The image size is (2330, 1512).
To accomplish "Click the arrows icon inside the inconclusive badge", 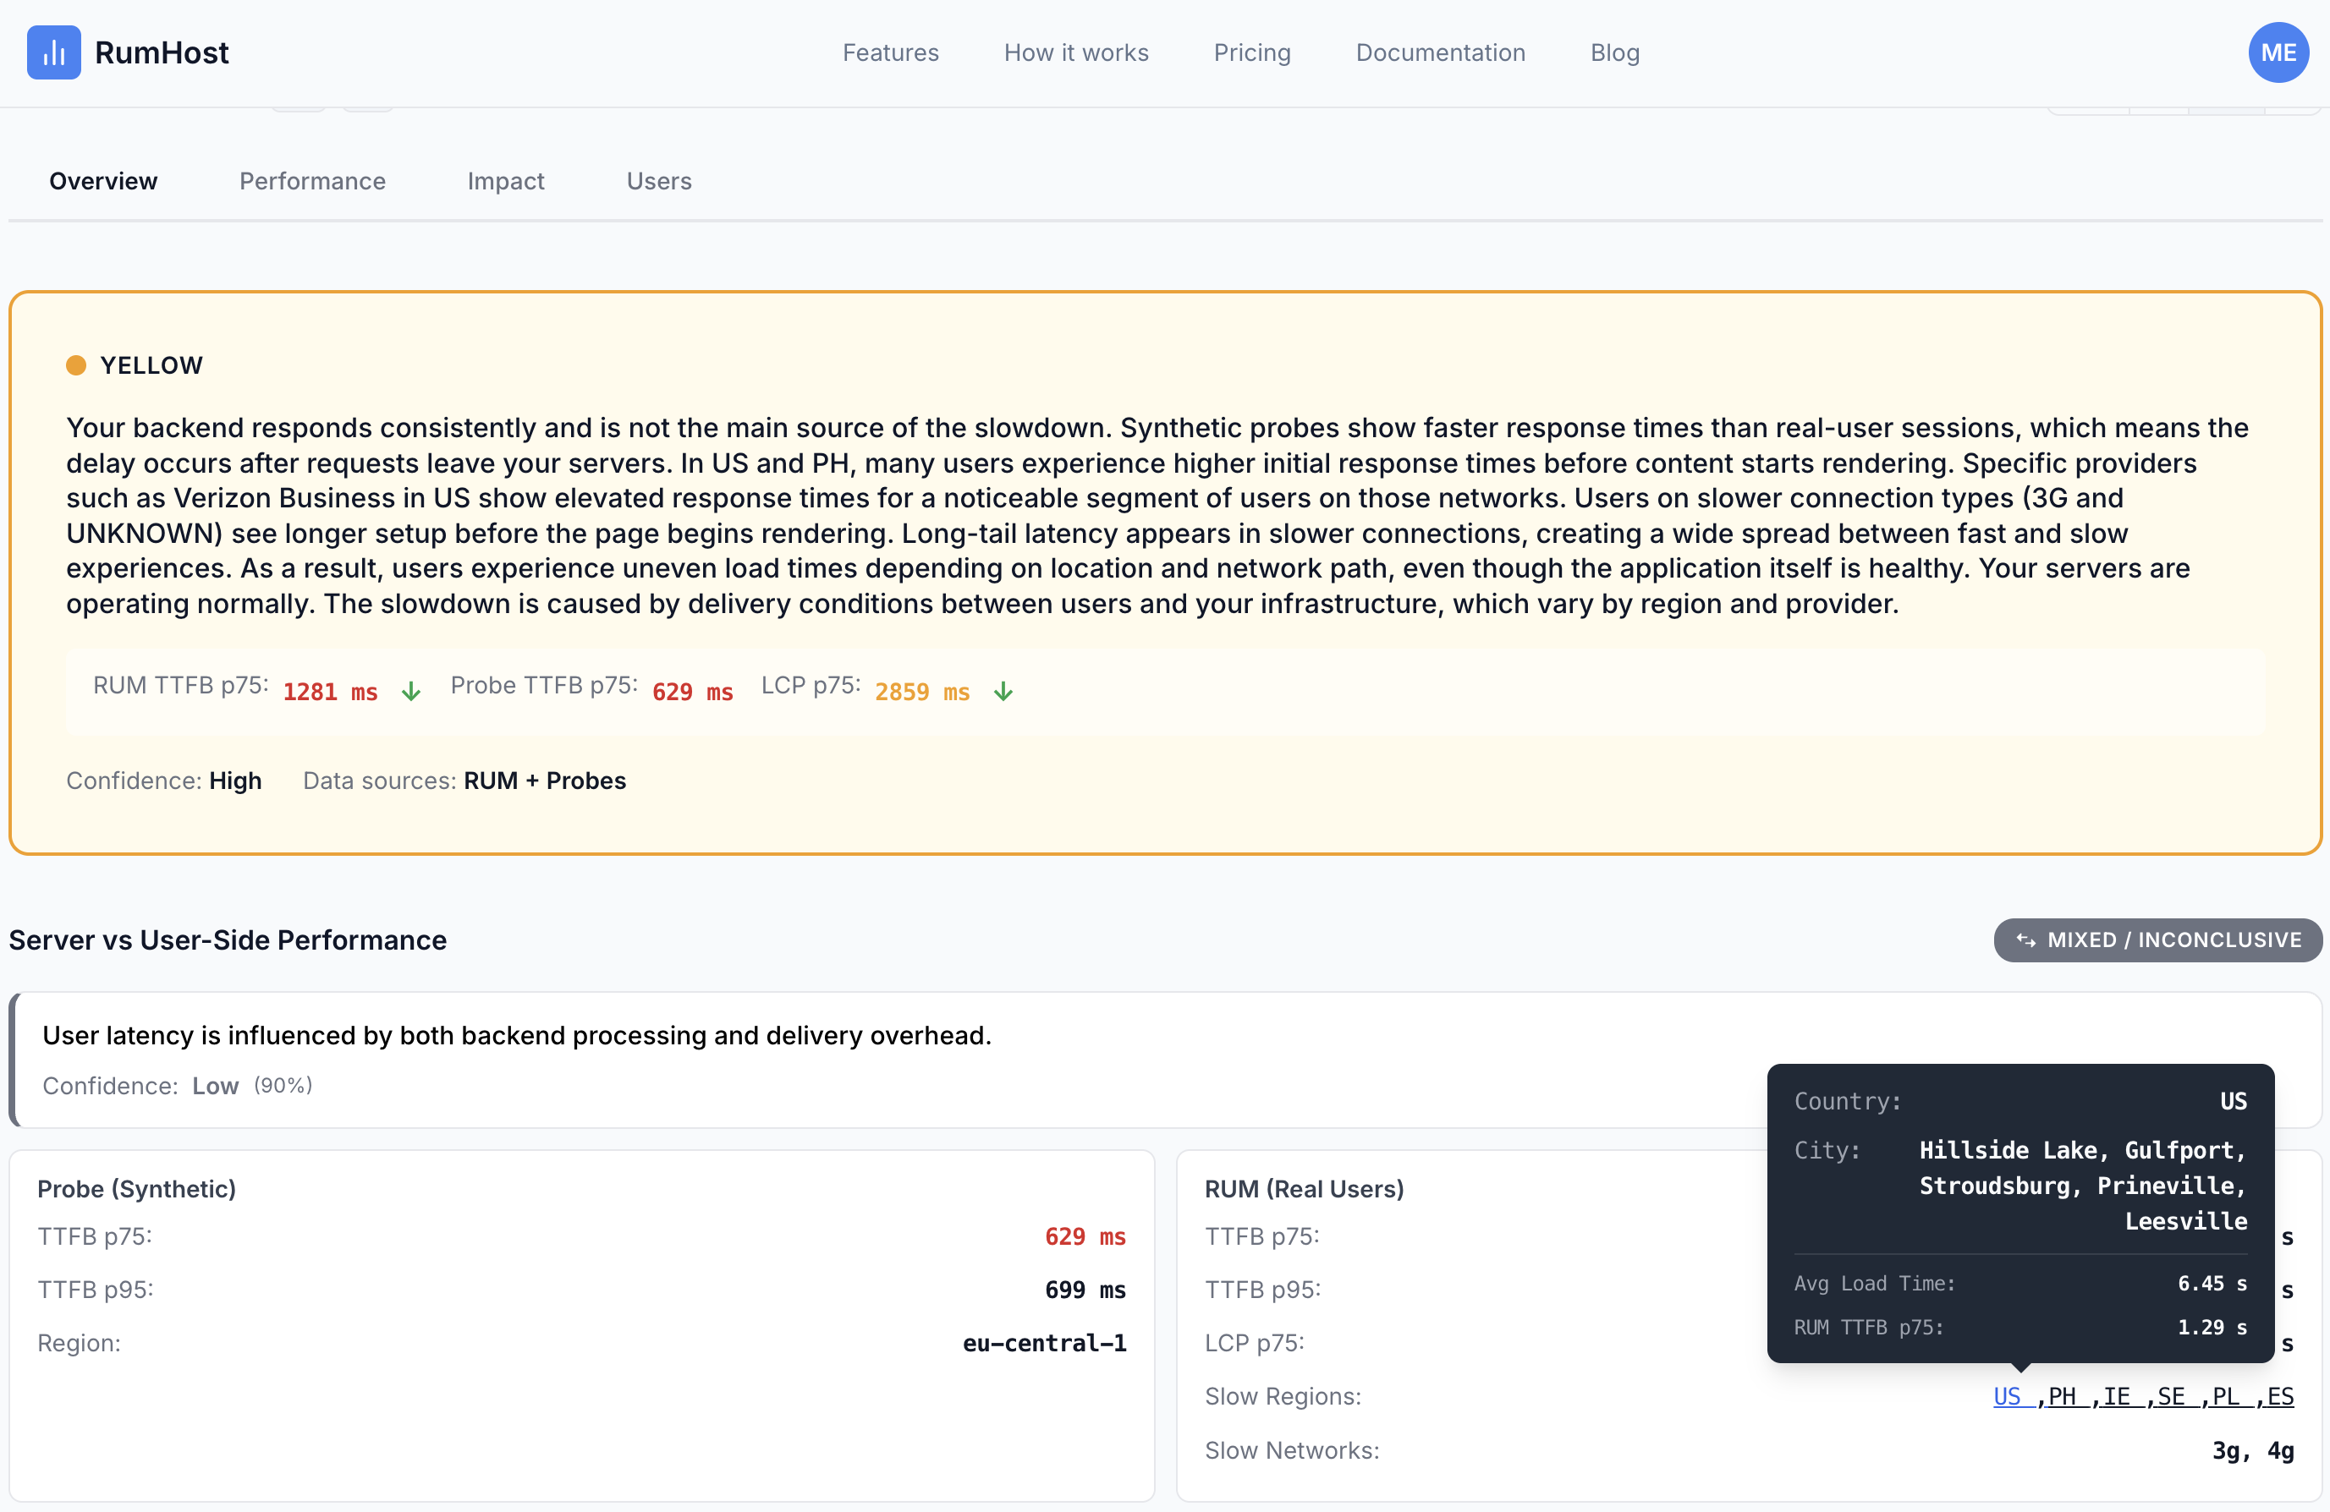I will [2025, 940].
